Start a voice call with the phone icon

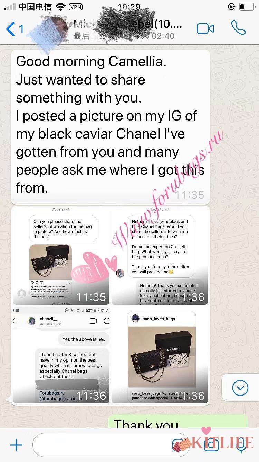pyautogui.click(x=239, y=28)
